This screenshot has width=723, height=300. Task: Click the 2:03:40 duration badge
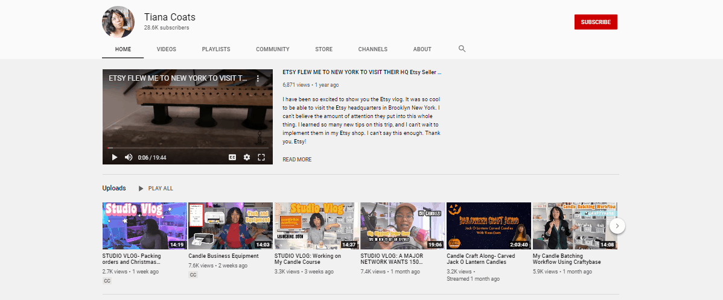(x=519, y=245)
